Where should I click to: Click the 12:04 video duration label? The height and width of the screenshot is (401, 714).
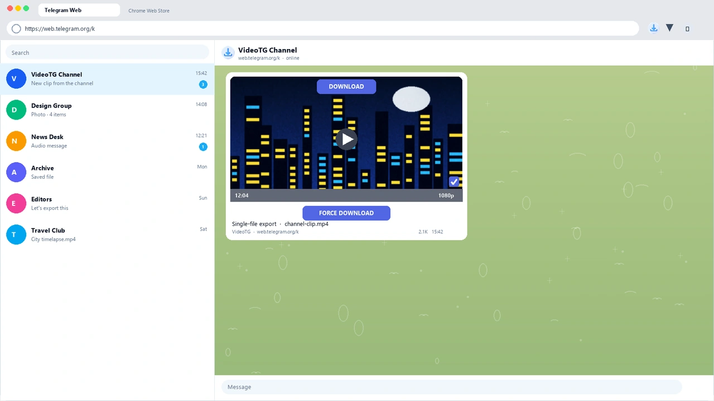click(242, 195)
